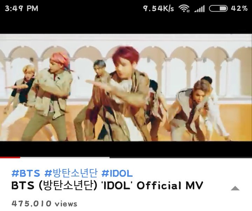Tap the cellular signal bars icon

pos(199,8)
